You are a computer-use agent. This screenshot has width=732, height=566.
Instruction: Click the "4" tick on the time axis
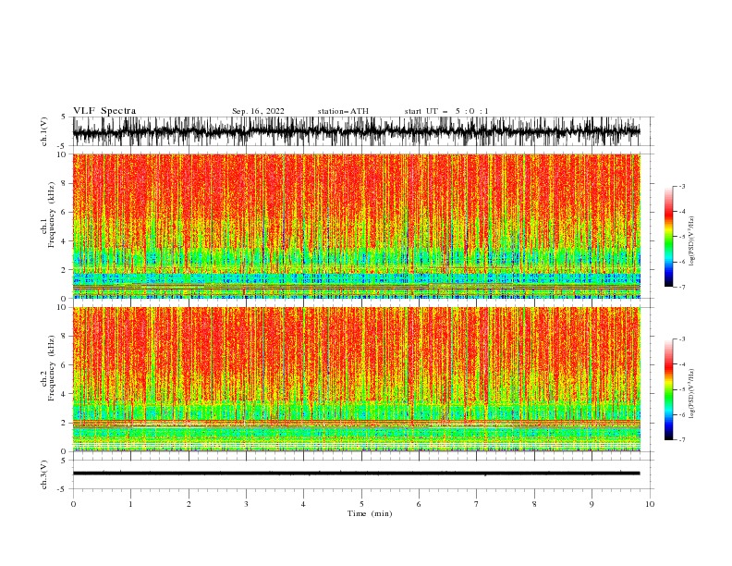[x=303, y=504]
